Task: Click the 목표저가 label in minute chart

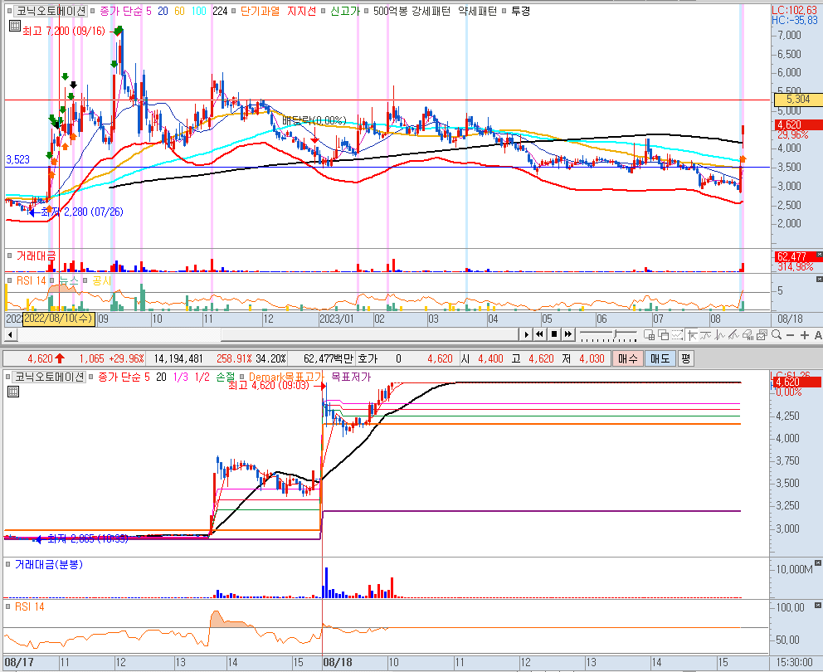Action: (351, 377)
